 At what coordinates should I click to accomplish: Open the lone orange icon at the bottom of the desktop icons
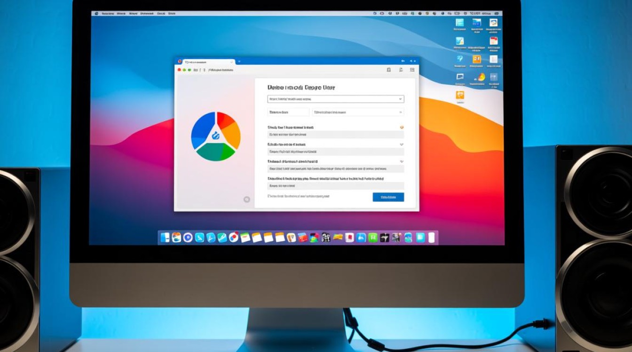tap(460, 96)
